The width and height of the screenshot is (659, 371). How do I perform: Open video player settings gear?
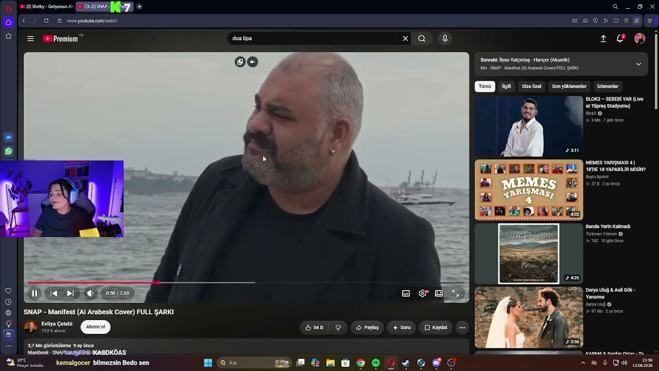coord(423,293)
